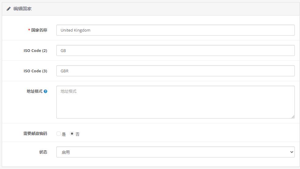Click the 地址格式 textarea resize handle
300x169 pixels.
pyautogui.click(x=293, y=116)
